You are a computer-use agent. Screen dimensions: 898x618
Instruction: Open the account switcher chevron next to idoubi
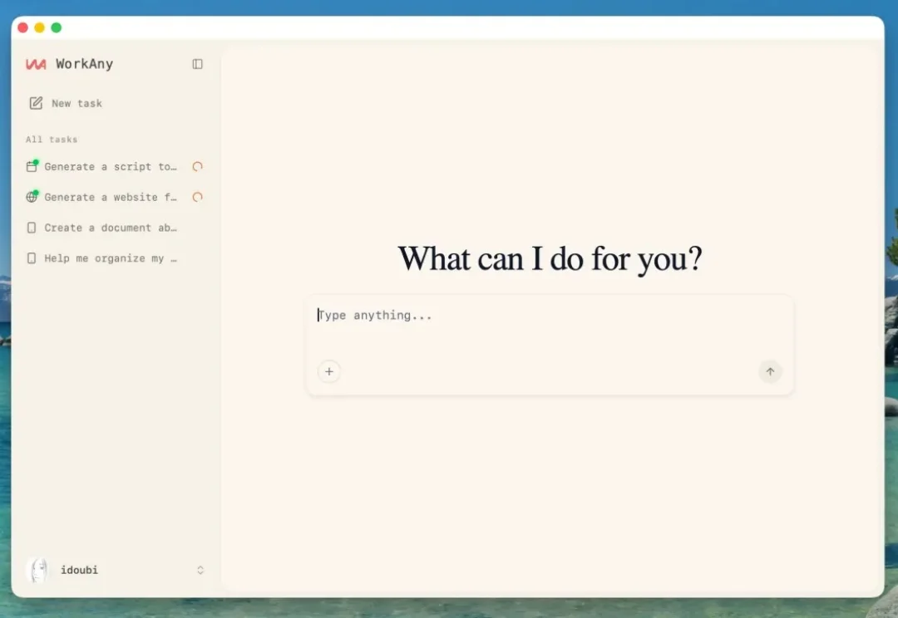tap(200, 570)
